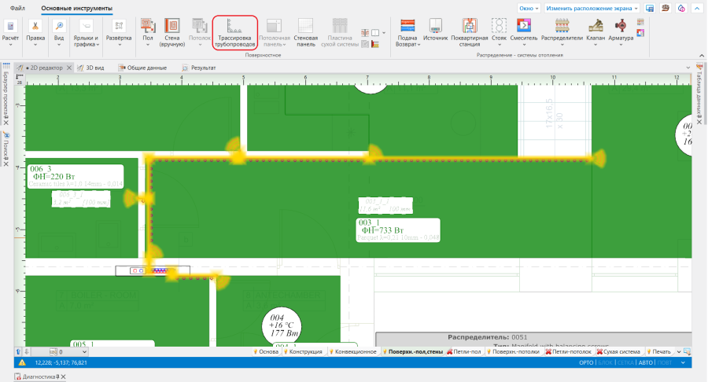Toggle ОРТО mode in status bar
The width and height of the screenshot is (708, 382).
586,362
